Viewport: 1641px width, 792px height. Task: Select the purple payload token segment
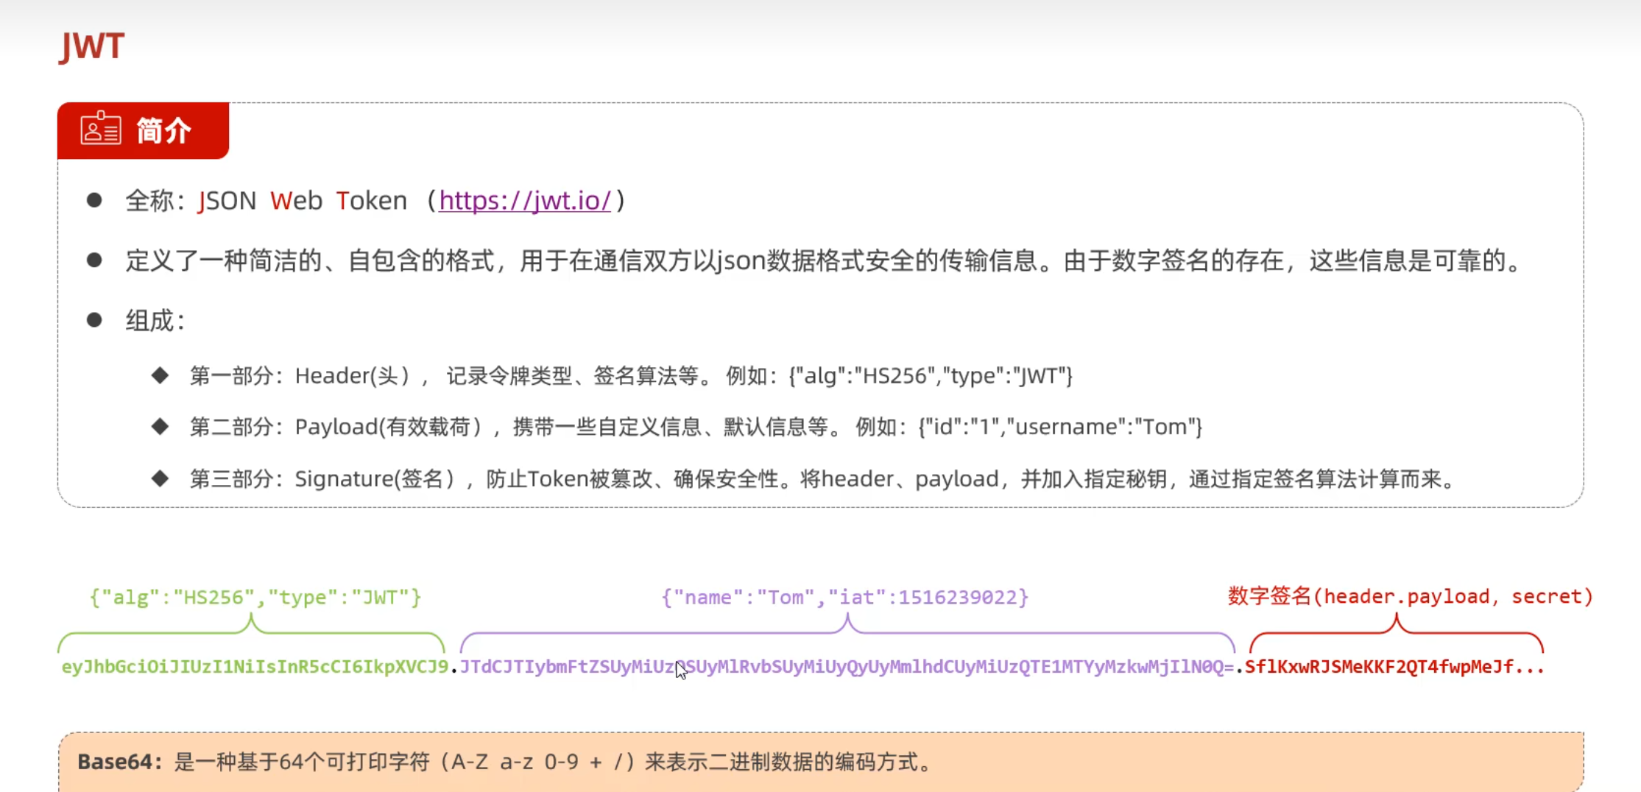coord(847,667)
